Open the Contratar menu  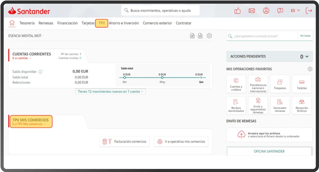tap(184, 23)
